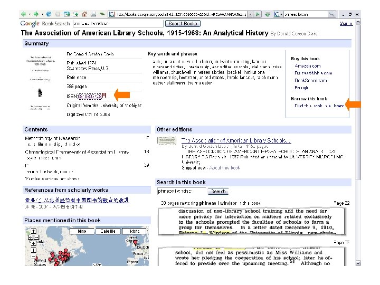The width and height of the screenshot is (380, 285).
Task: Open the Other editions title link
Action: pos(236,140)
